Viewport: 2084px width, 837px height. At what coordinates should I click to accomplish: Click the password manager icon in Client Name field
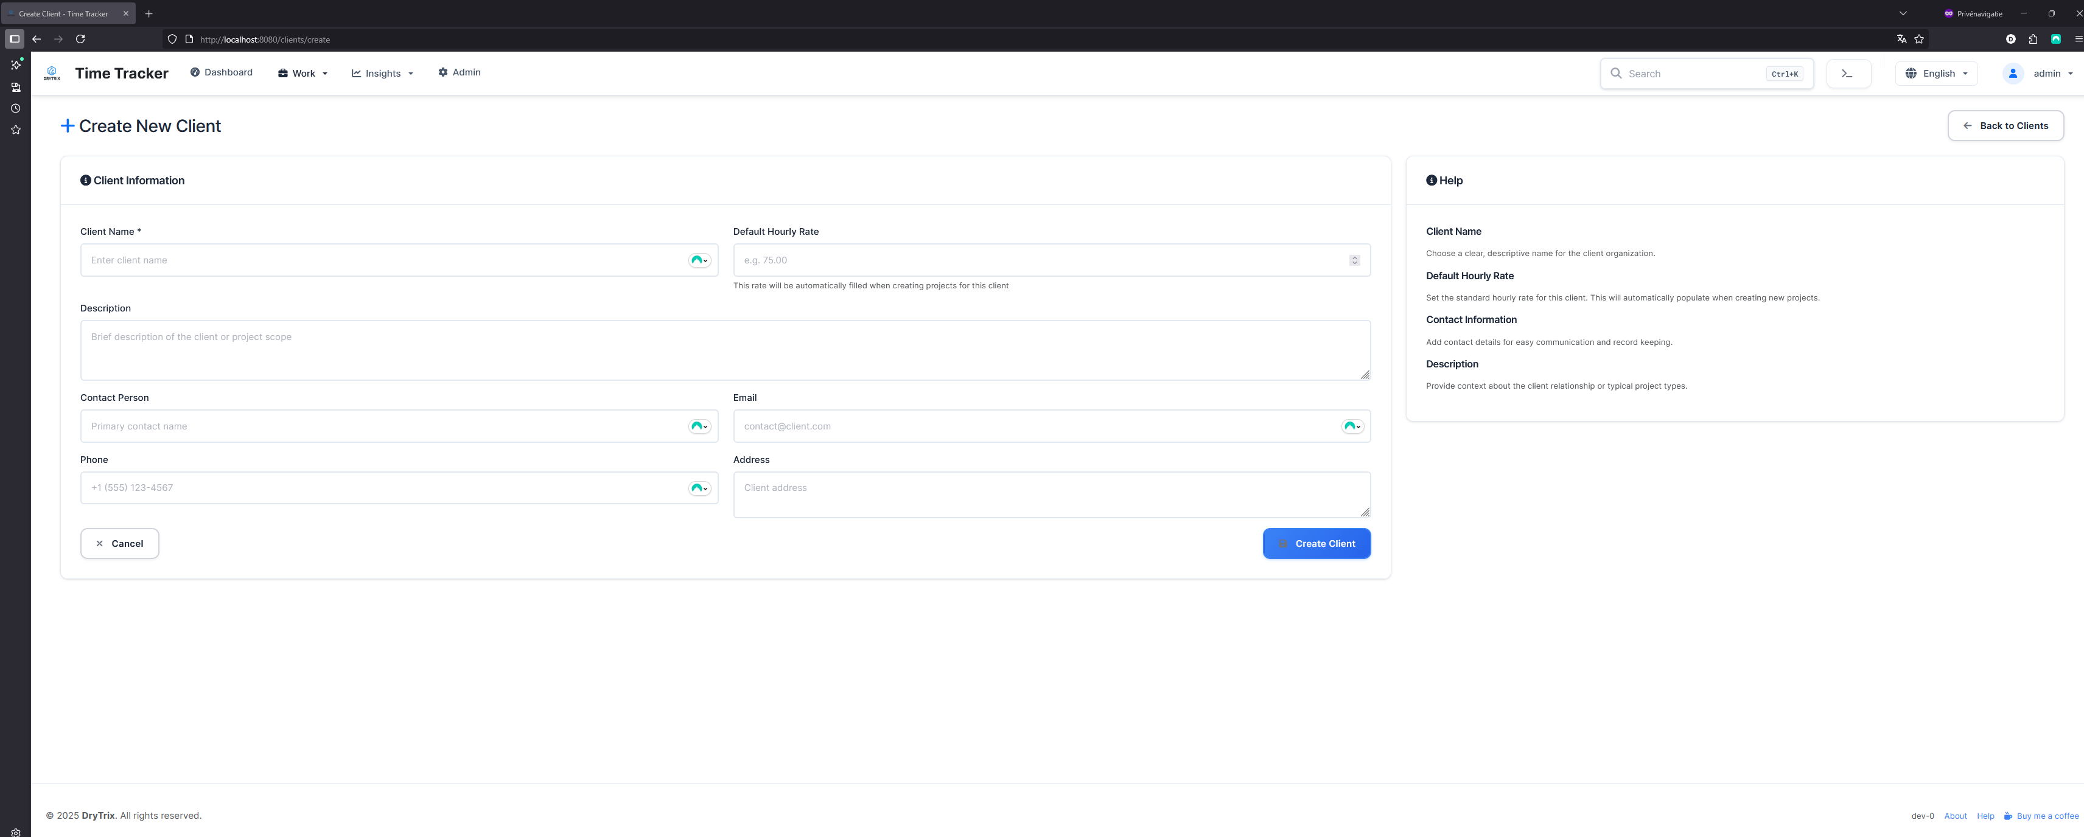[699, 260]
